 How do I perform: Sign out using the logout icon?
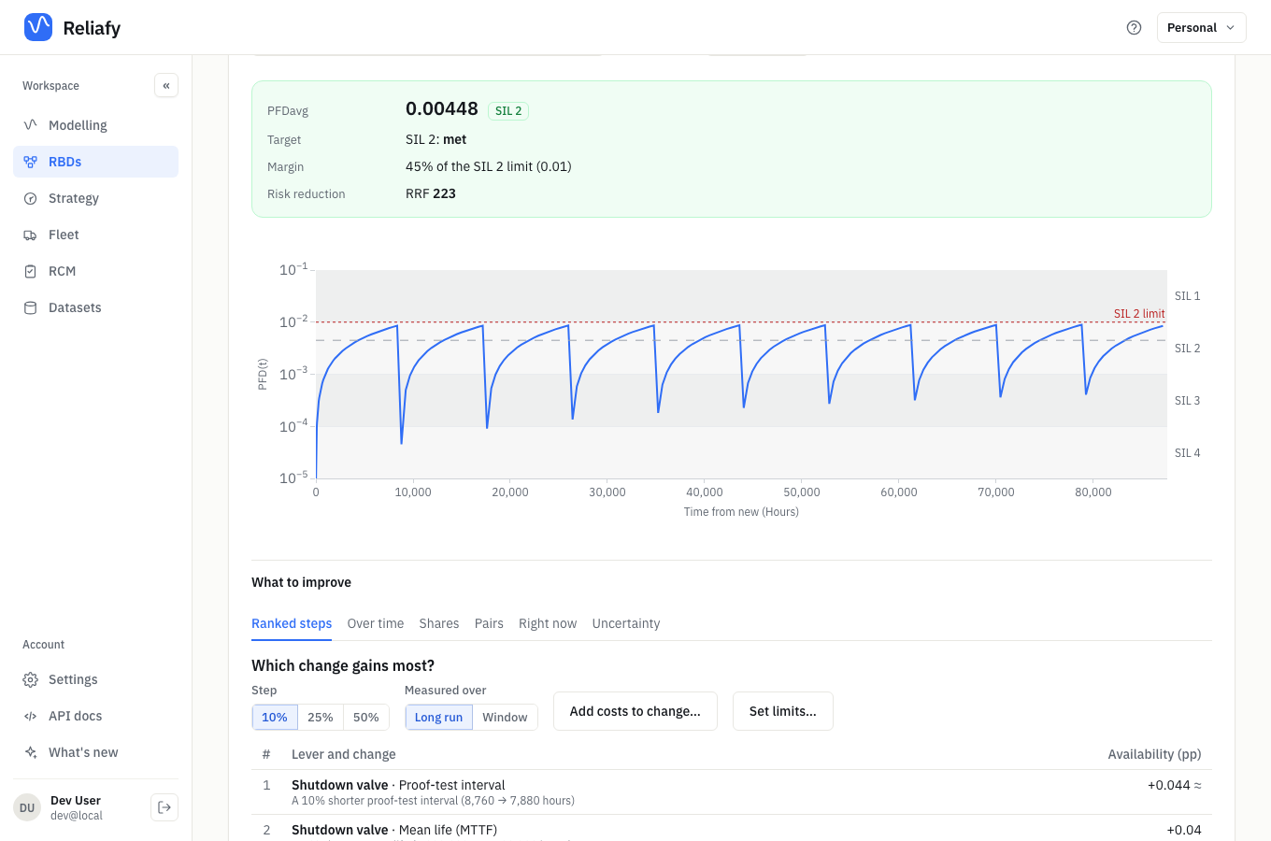pos(164,807)
